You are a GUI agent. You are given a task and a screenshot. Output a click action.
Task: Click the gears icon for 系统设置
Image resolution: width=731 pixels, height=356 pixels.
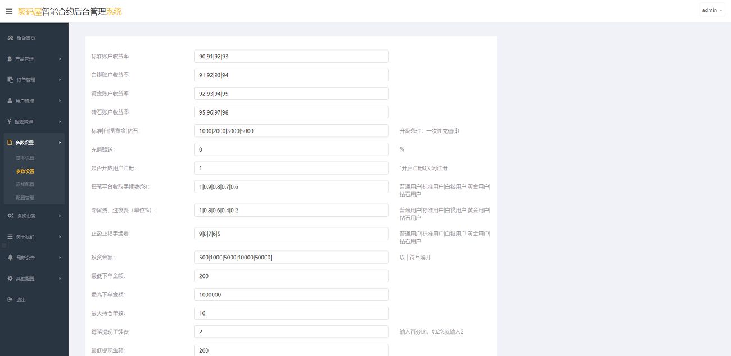click(11, 216)
